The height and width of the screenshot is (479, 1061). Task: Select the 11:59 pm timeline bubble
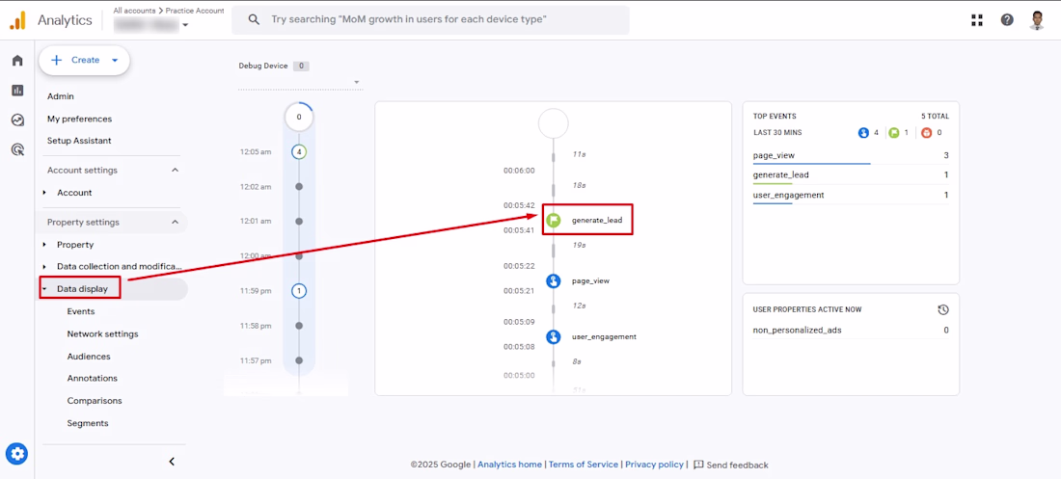[299, 291]
